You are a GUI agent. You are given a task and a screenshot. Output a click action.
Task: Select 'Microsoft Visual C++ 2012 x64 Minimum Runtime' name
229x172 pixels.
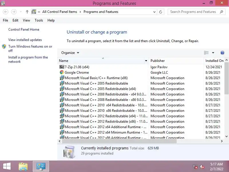106,132
